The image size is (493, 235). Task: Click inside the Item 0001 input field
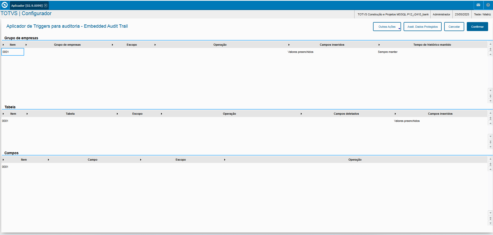(12, 52)
